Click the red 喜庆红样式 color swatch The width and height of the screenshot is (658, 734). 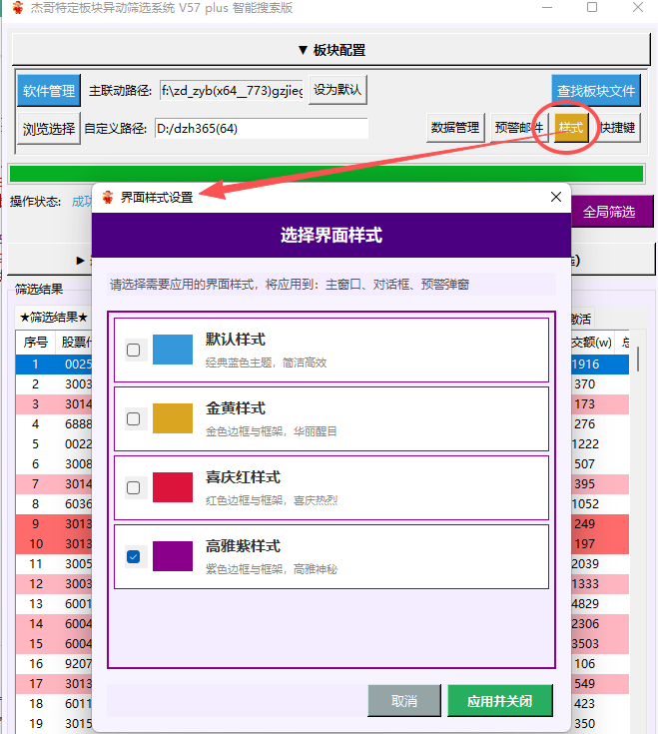click(x=173, y=487)
